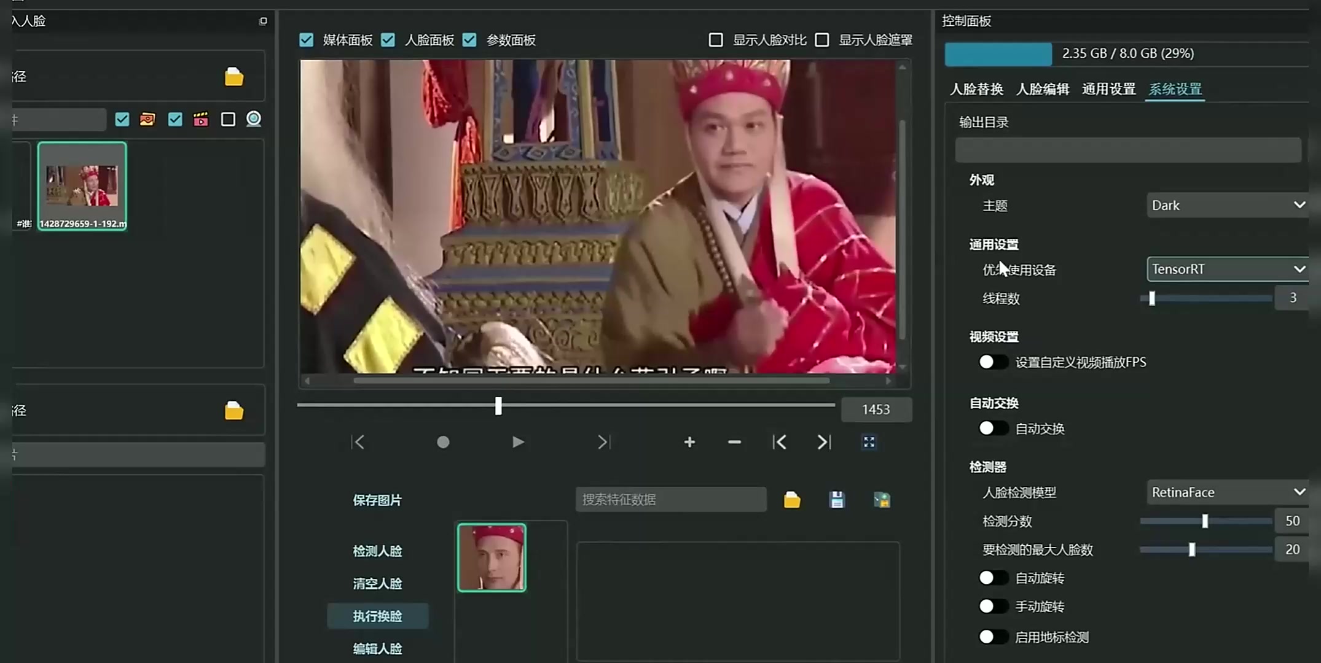Undock the input faces panel
1321x663 pixels.
[x=263, y=21]
